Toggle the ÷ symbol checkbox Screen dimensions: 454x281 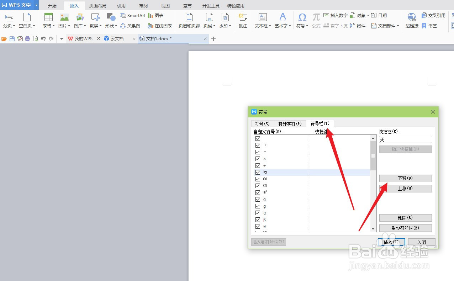point(258,165)
